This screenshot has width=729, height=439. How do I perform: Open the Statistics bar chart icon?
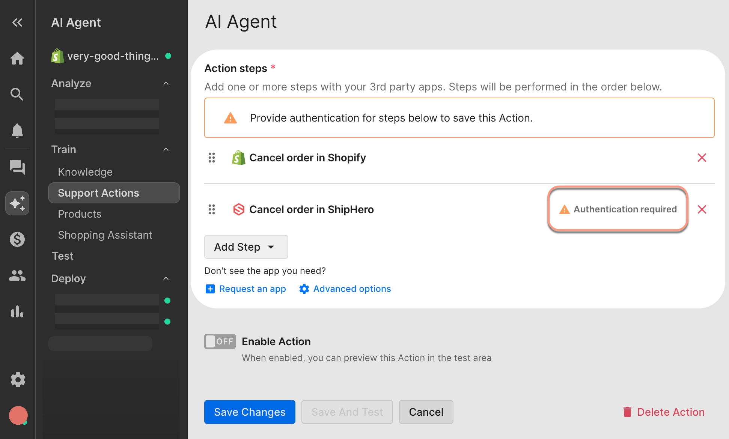coord(17,311)
